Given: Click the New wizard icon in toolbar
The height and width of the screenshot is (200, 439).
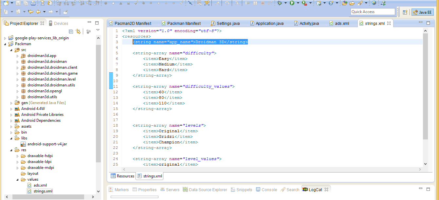Looking at the screenshot, I should point(6,3).
